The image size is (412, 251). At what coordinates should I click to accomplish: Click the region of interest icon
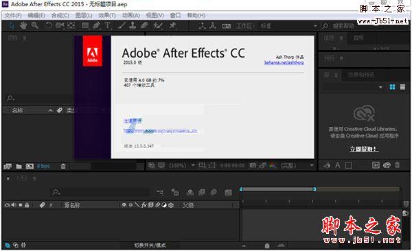point(202,165)
